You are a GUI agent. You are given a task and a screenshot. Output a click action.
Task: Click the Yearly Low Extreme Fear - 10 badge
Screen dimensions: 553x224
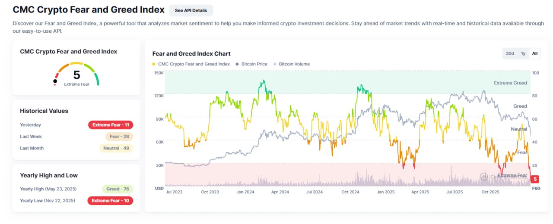tap(110, 200)
